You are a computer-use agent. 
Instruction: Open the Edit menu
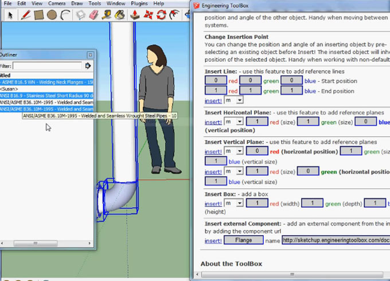pos(21,3)
